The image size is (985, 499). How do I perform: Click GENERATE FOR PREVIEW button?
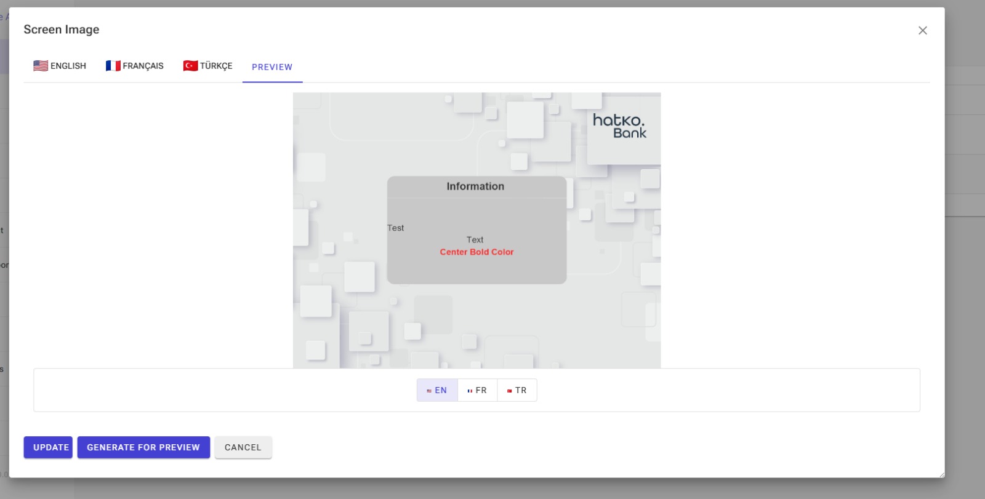coord(143,447)
